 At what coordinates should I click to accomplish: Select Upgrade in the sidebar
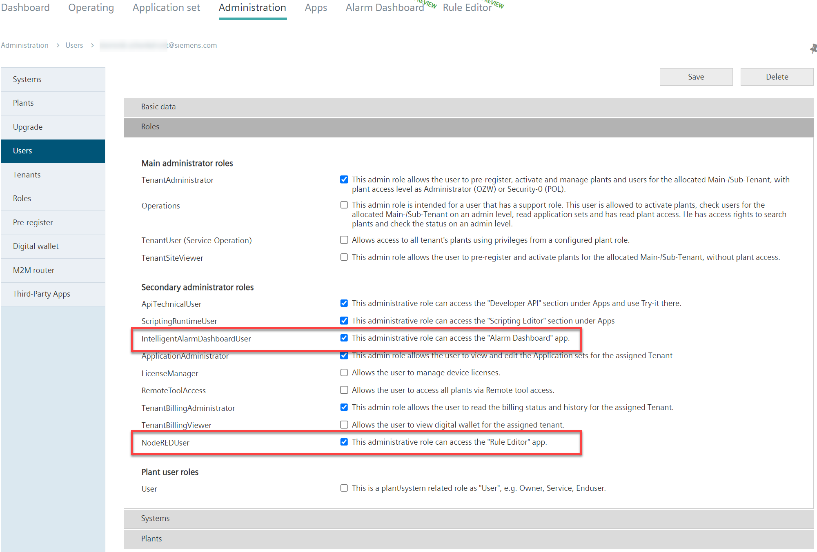53,127
